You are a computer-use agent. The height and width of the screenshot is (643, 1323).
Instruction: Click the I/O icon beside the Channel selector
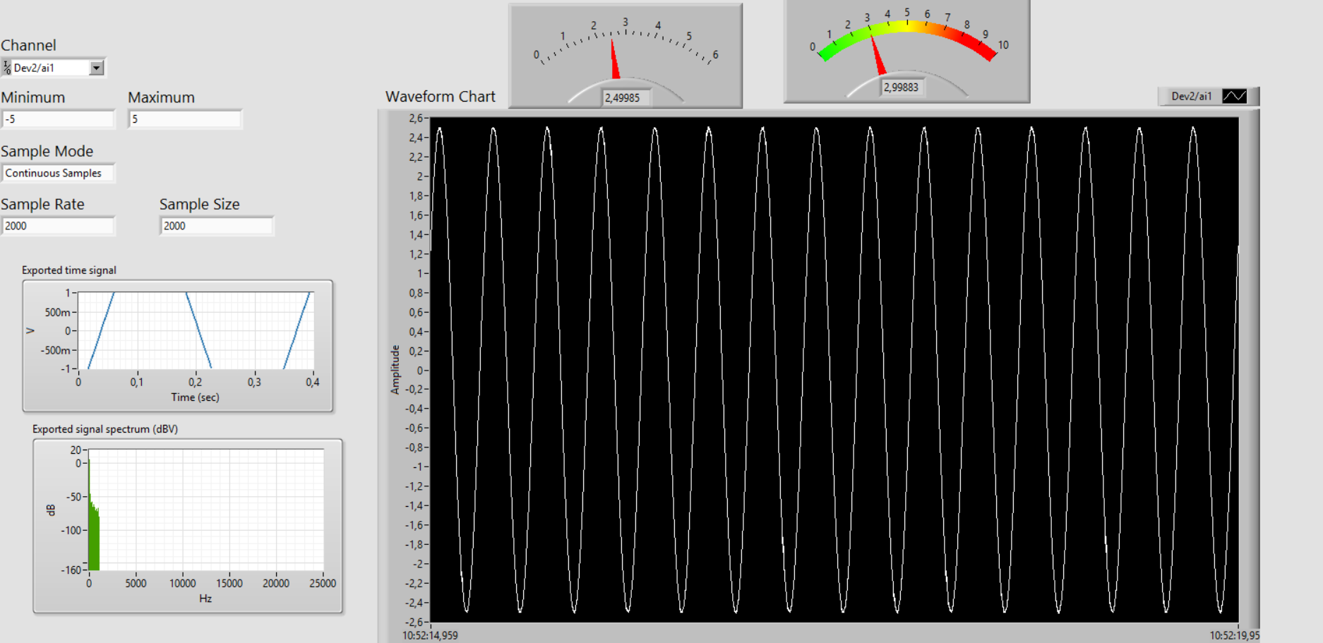7,66
